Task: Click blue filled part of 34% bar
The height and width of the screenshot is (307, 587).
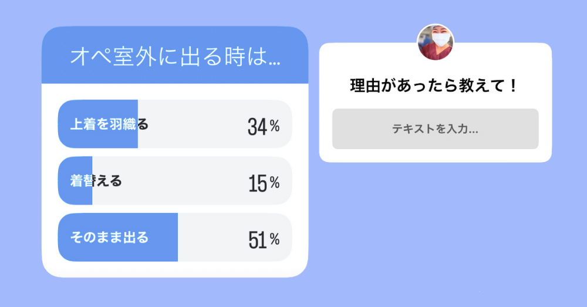Action: pos(97,124)
